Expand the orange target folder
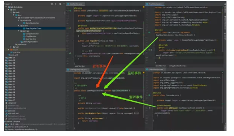Screen dimensions: 234x136 (x=8, y=50)
